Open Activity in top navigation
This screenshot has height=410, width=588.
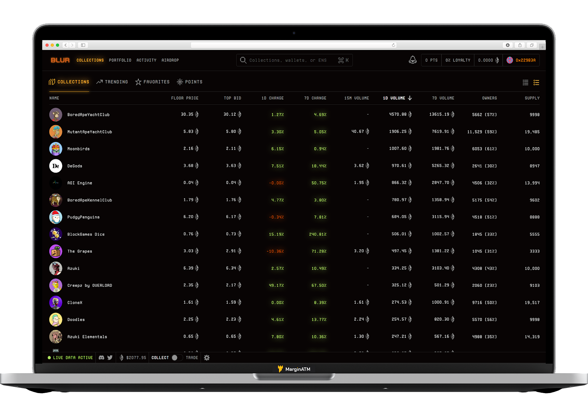coord(146,60)
